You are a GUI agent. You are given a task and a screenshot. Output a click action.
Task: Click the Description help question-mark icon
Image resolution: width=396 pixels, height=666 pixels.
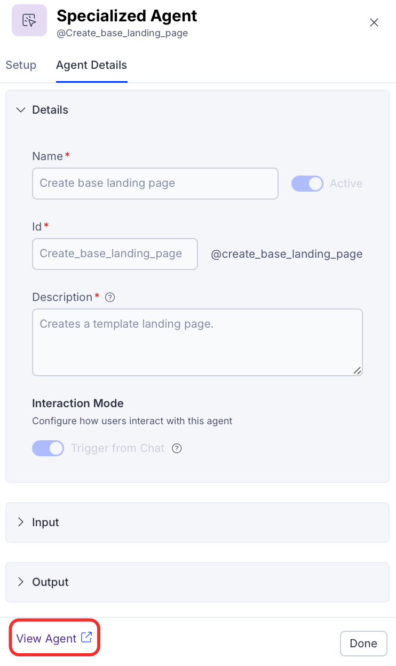[110, 298]
